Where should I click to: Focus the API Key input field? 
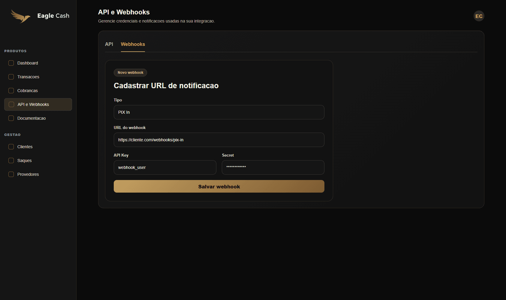point(165,167)
